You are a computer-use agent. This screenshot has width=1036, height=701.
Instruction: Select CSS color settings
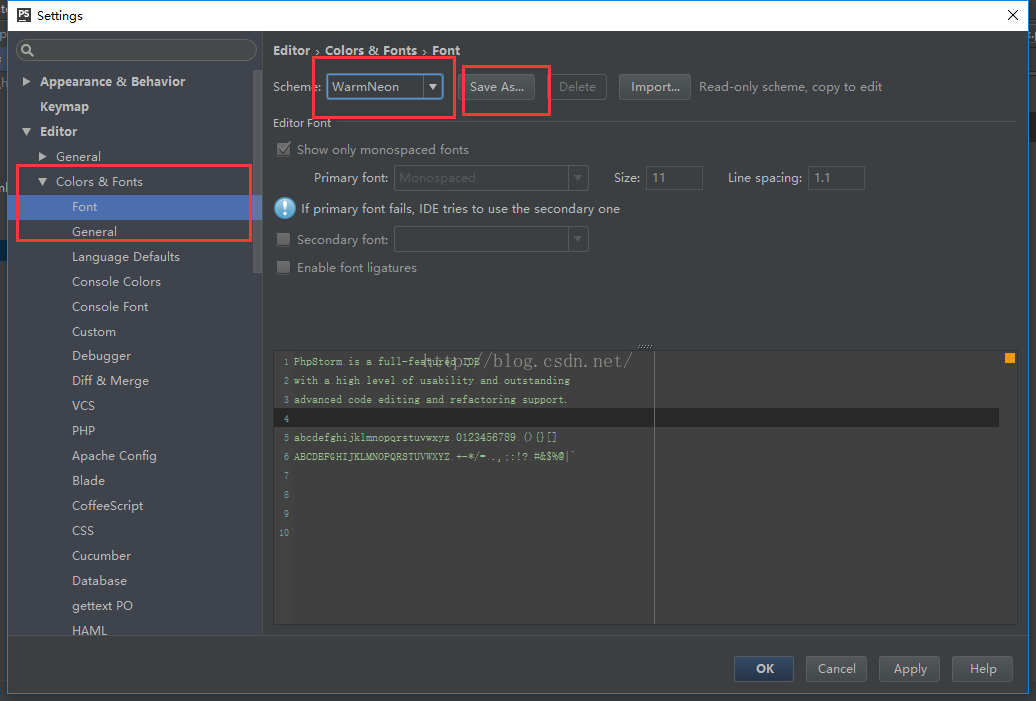(83, 531)
